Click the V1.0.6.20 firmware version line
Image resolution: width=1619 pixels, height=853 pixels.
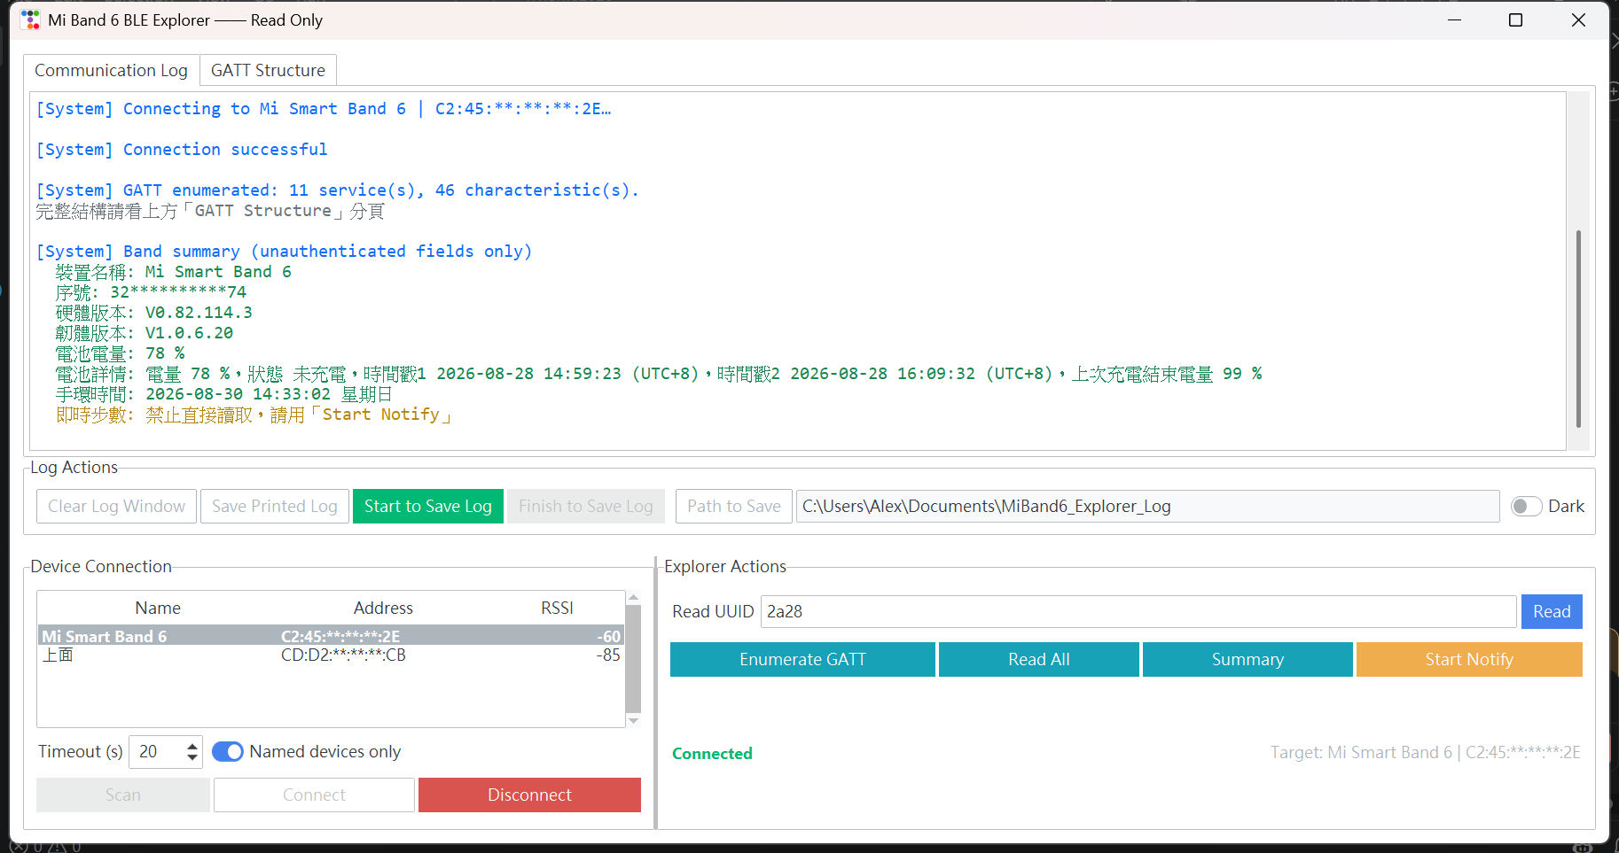(x=145, y=333)
